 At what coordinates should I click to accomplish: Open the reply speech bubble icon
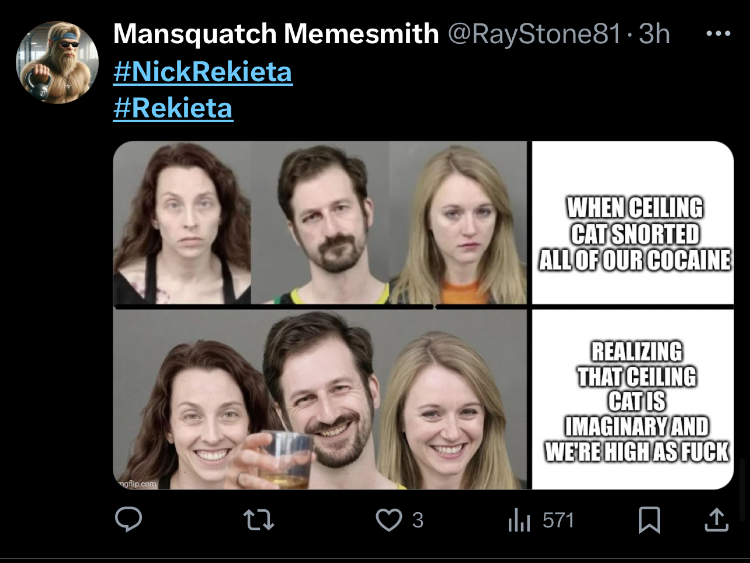[x=129, y=519]
